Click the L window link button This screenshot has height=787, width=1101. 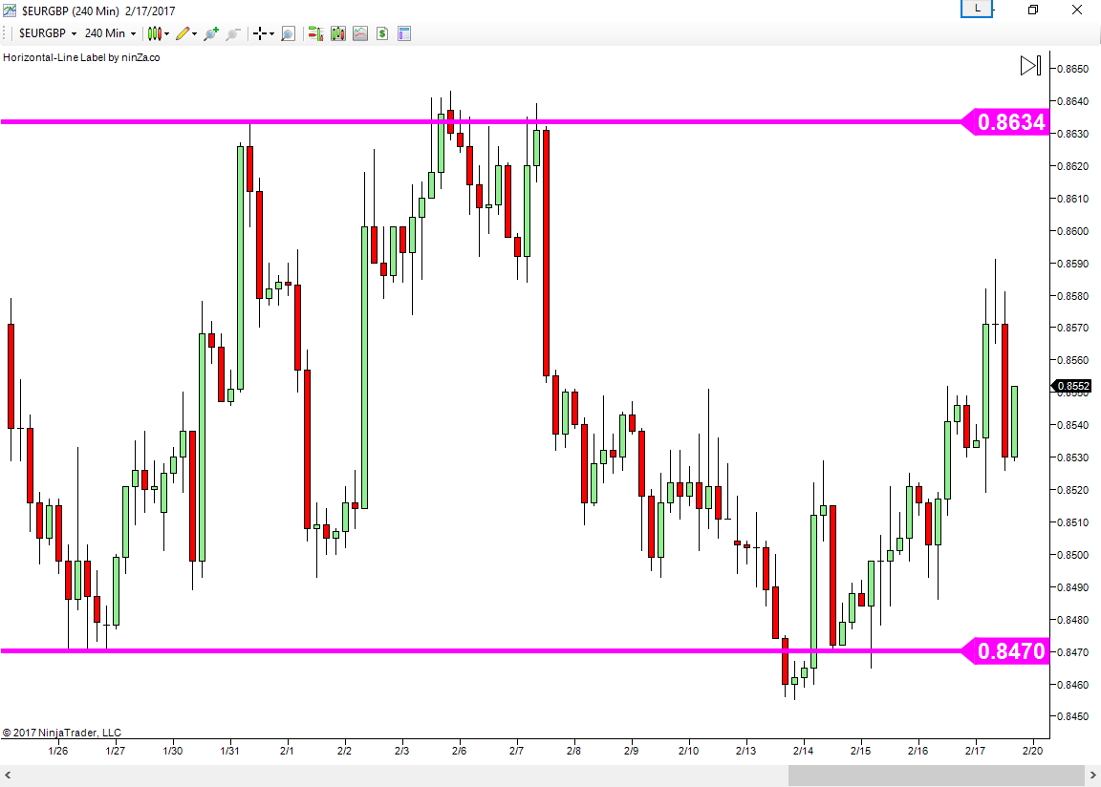[x=977, y=9]
